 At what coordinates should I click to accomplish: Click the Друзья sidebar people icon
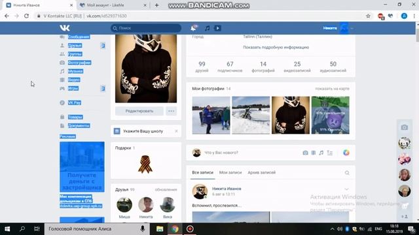(x=62, y=46)
